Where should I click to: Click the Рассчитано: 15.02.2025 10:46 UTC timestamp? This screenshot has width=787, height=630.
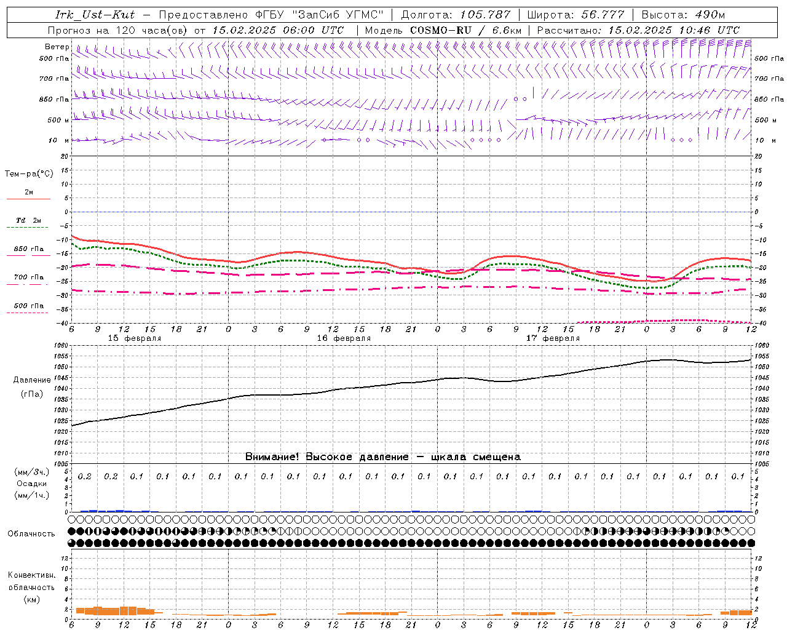click(x=638, y=30)
